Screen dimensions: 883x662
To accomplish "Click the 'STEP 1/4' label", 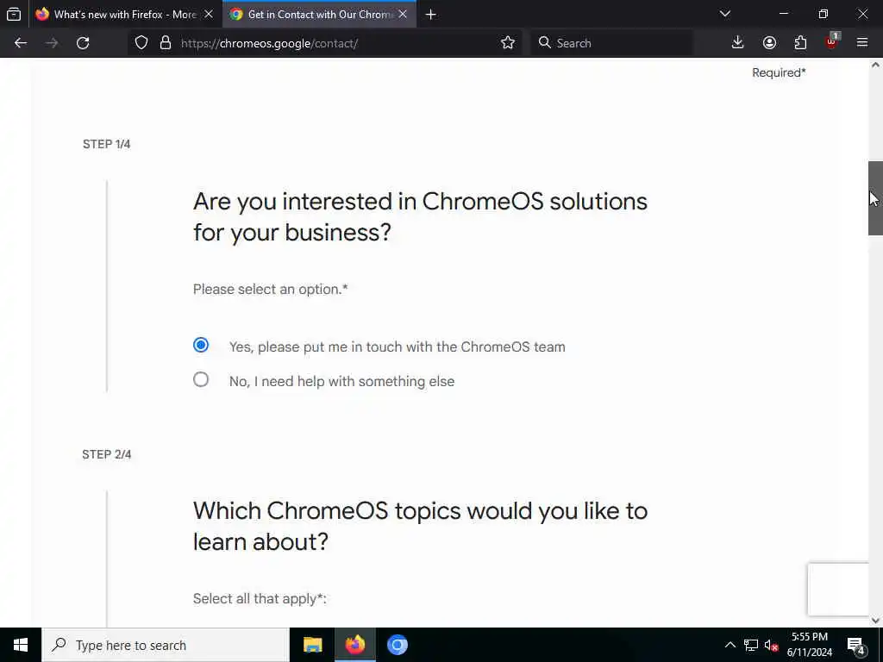I will tap(106, 144).
